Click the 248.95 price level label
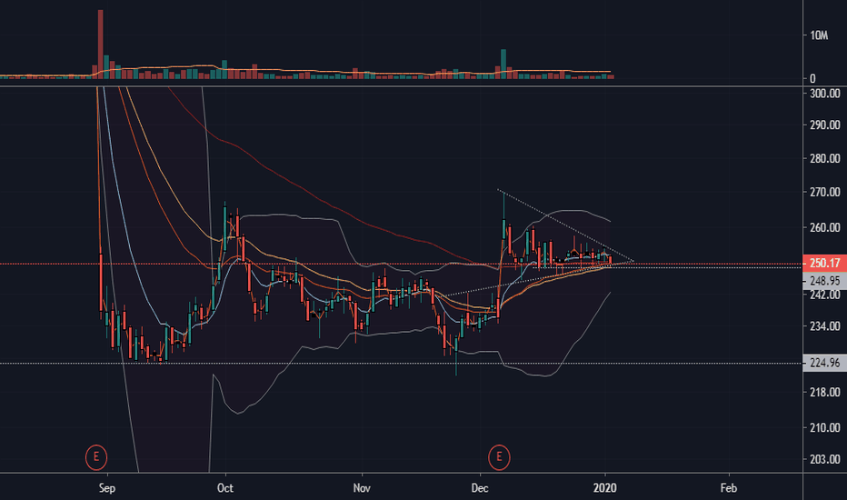This screenshot has width=847, height=500. 825,281
